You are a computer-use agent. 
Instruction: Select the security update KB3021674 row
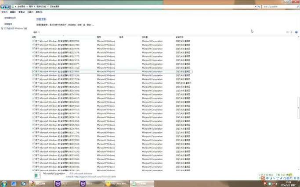click(x=112, y=53)
